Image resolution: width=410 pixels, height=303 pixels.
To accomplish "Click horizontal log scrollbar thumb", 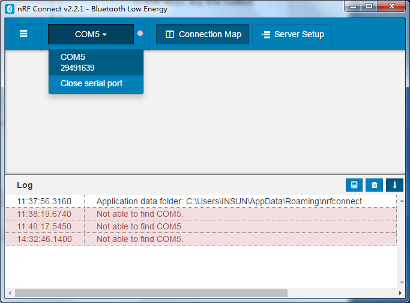I will [151, 293].
